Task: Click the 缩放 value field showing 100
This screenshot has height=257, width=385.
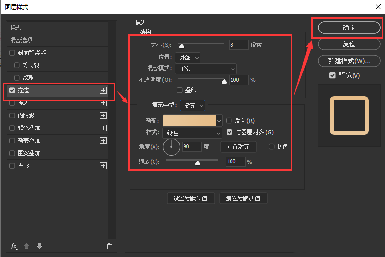Action: point(235,161)
